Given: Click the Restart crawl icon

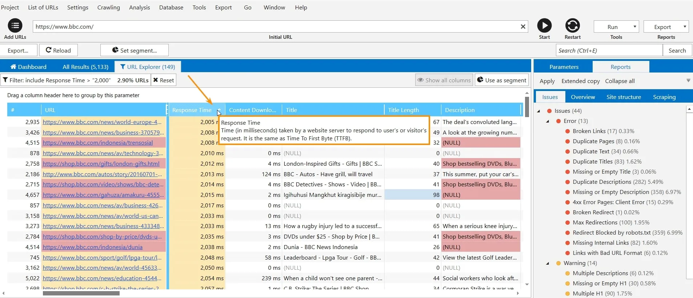Looking at the screenshot, I should [x=572, y=26].
